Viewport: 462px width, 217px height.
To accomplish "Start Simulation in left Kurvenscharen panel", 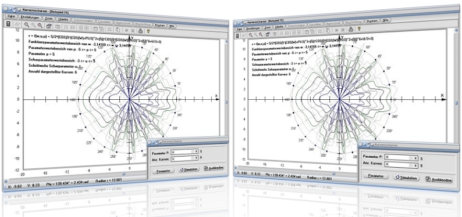I will [189, 169].
